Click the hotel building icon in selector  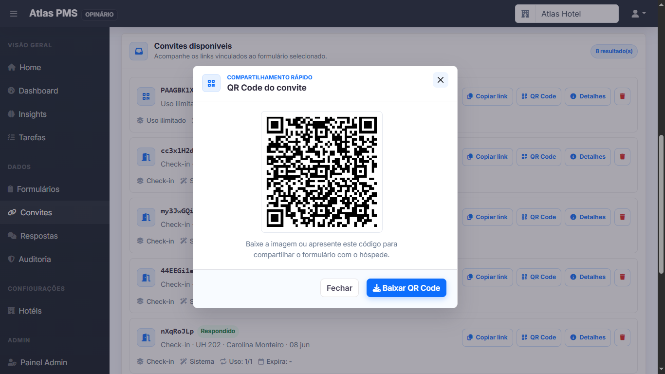pyautogui.click(x=525, y=14)
